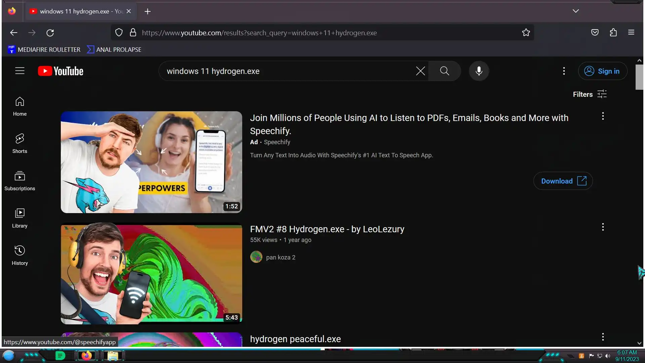Open new browser tab with plus
The height and width of the screenshot is (363, 645).
(147, 11)
